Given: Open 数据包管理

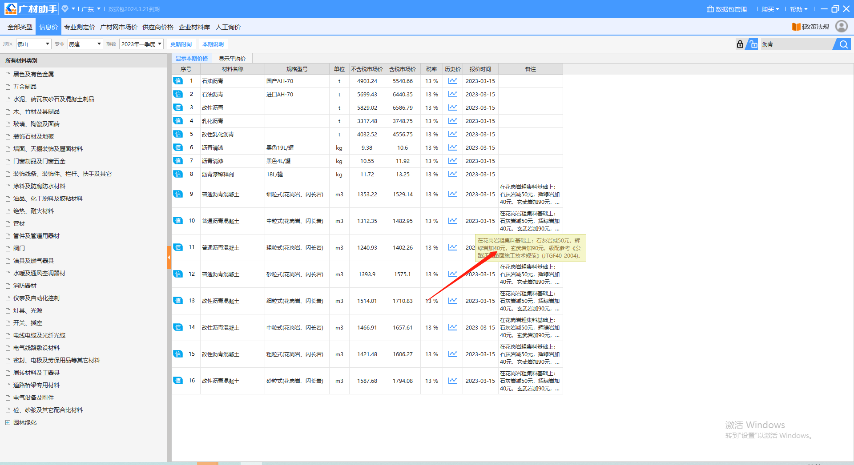Looking at the screenshot, I should pos(727,9).
